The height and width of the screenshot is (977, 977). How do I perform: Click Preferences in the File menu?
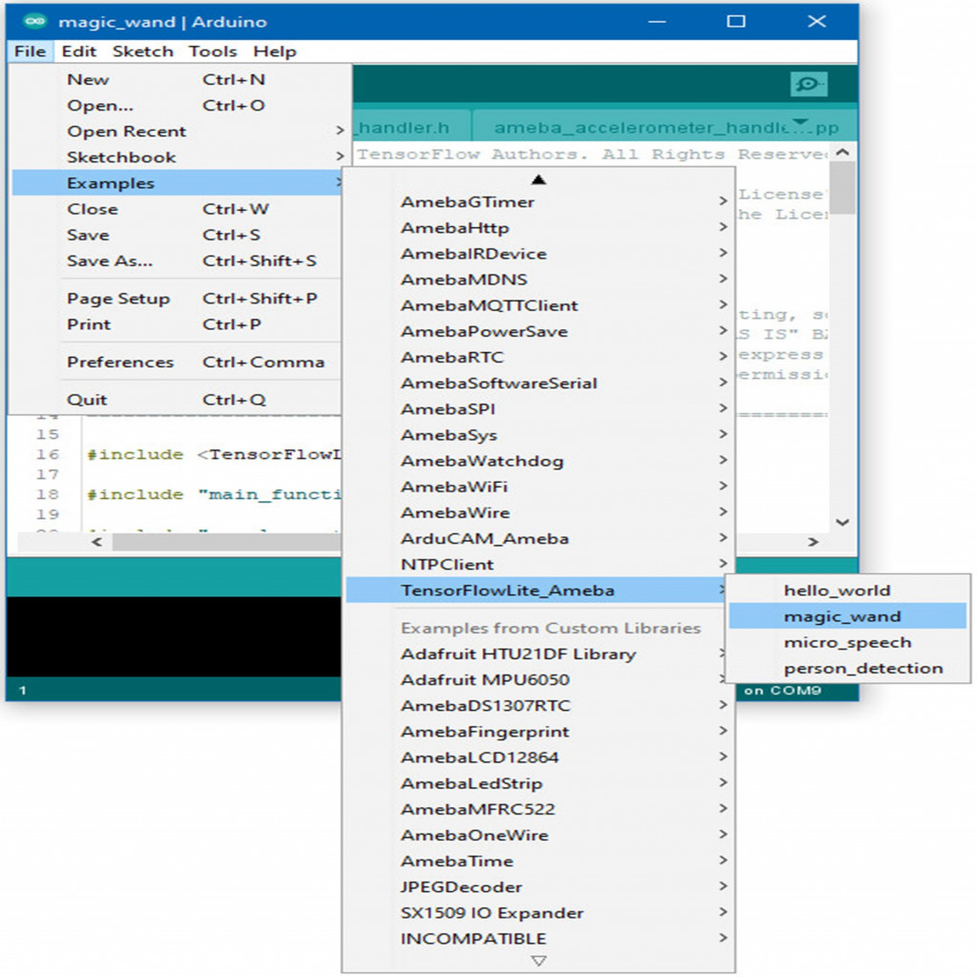point(120,363)
